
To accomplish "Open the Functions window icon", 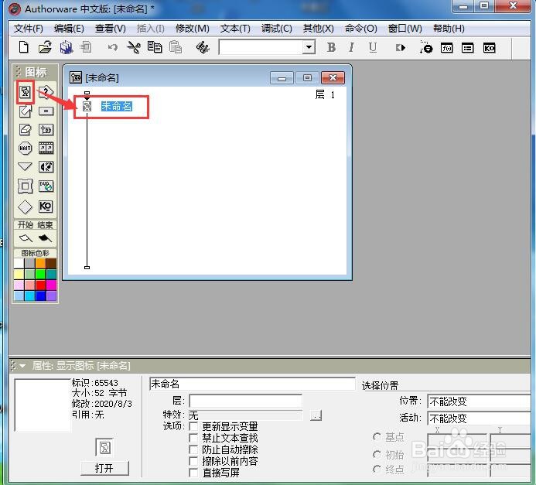I will pyautogui.click(x=447, y=48).
